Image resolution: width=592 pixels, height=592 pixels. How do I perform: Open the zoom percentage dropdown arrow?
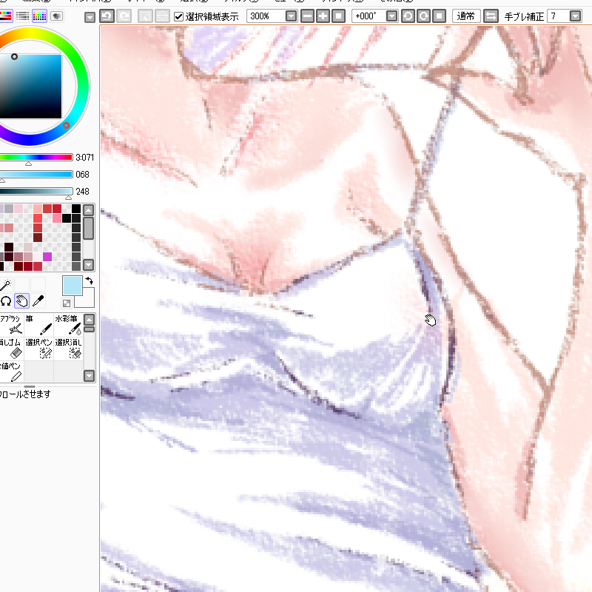pos(291,16)
